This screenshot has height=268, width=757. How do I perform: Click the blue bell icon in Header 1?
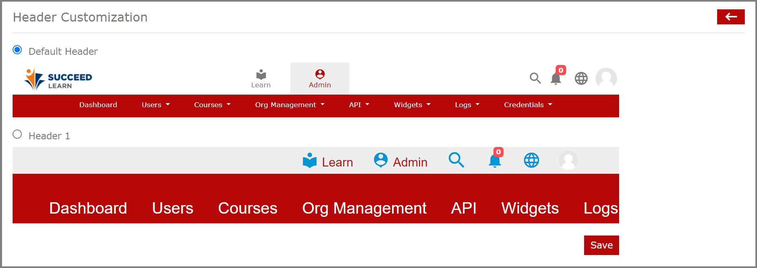click(495, 160)
